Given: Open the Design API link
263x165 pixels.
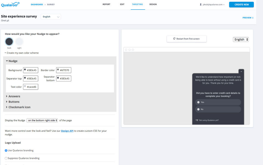Looking at the screenshot, I should coord(67,131).
